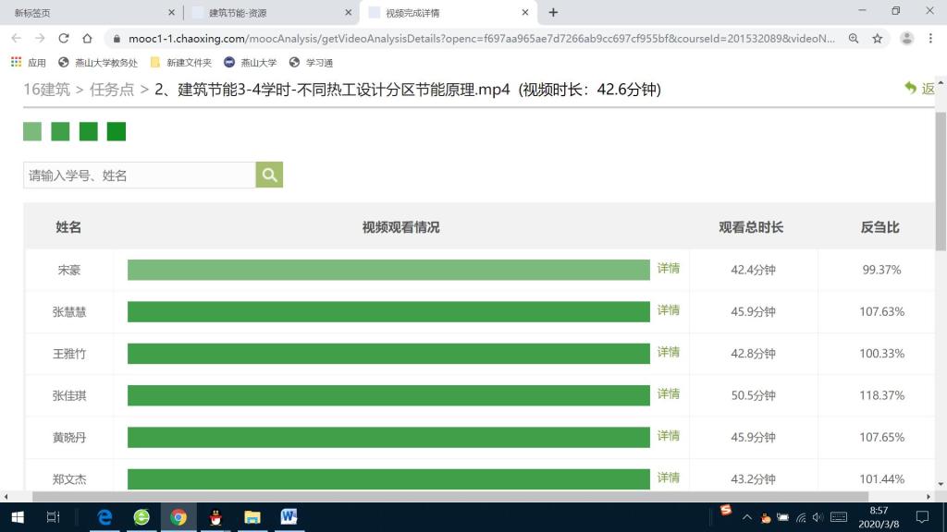The image size is (947, 532).
Task: Click the green search magnifier button
Action: tap(269, 175)
